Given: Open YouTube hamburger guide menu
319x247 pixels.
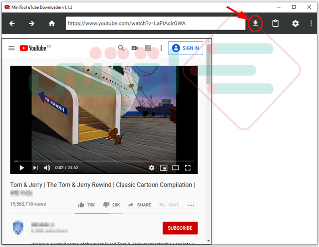Looking at the screenshot, I should click(x=11, y=48).
